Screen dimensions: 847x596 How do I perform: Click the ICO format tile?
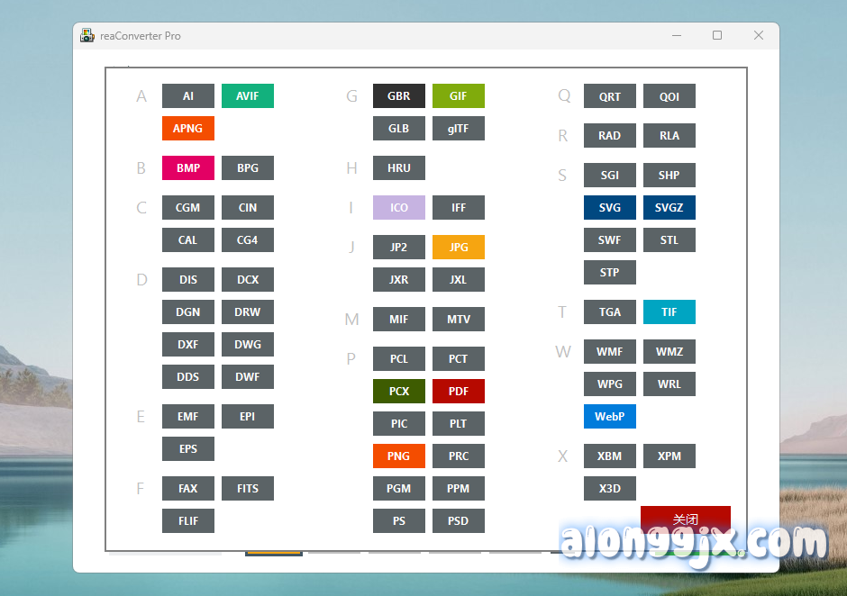[x=398, y=208]
